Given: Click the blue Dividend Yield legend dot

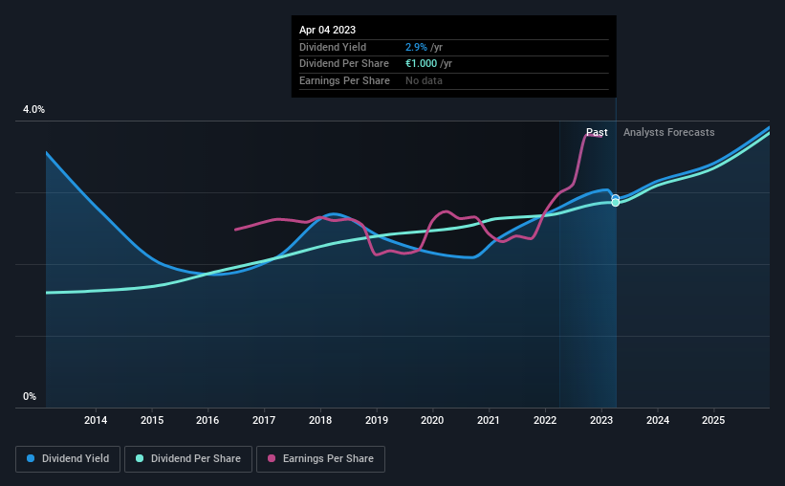Looking at the screenshot, I should 31,458.
